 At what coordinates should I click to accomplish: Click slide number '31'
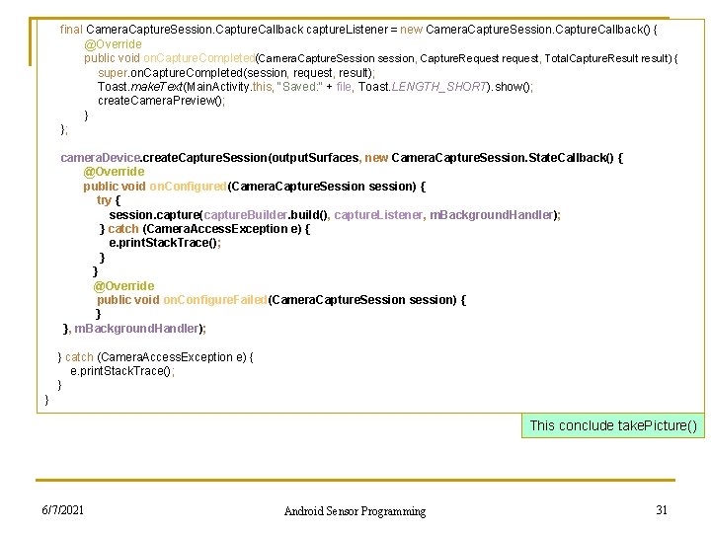[x=662, y=510]
